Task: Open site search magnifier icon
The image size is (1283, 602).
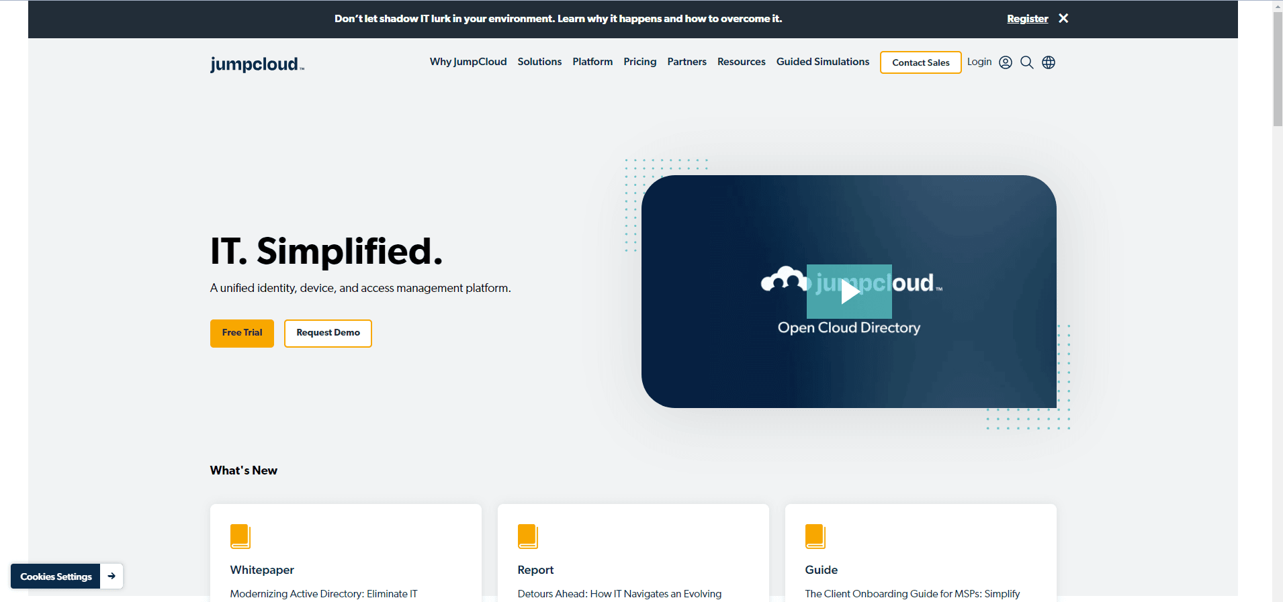Action: tap(1027, 62)
